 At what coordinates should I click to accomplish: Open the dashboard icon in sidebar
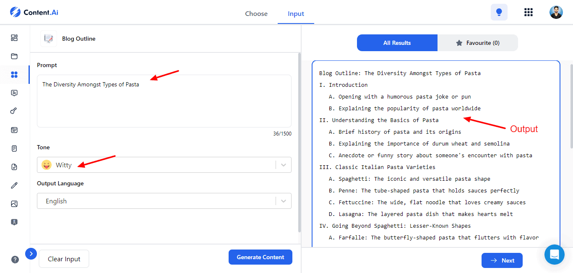[x=14, y=38]
